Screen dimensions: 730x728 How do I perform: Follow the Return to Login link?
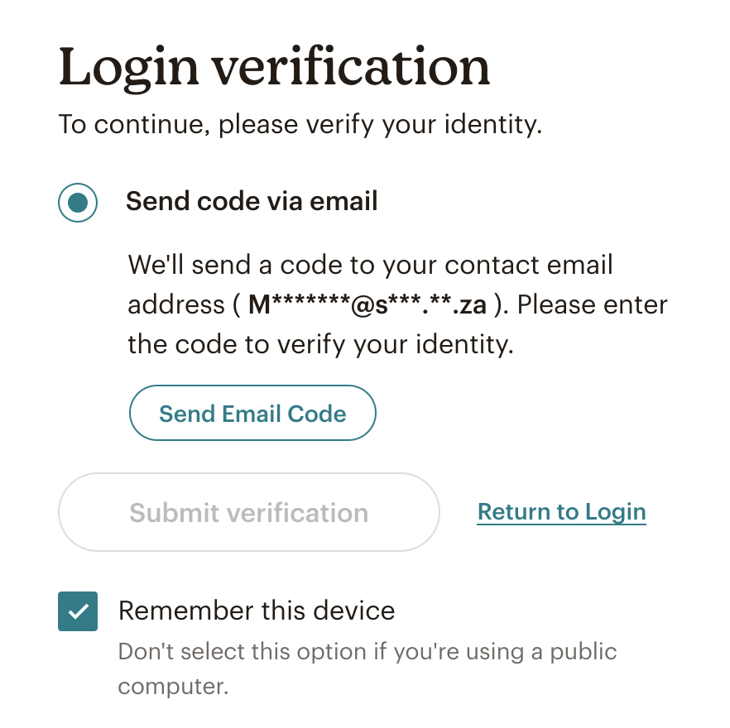pos(562,512)
